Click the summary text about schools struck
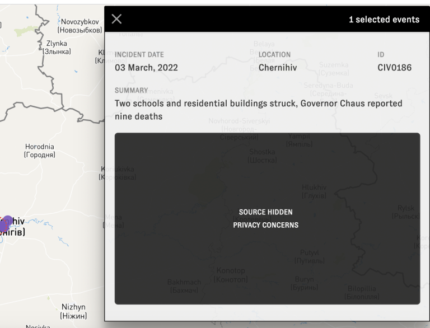The height and width of the screenshot is (328, 430). (258, 110)
